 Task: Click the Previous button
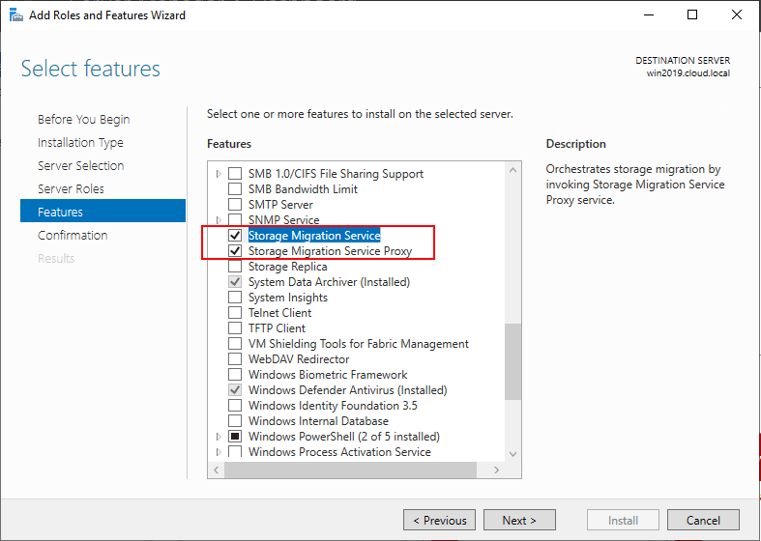tap(440, 520)
